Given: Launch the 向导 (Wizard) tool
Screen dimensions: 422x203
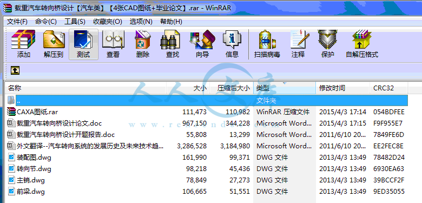Looking at the screenshot, I should (202, 40).
